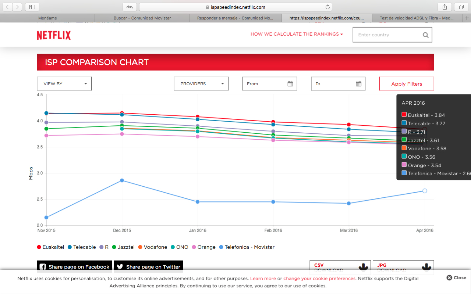This screenshot has height=294, width=471.
Task: Download the JPG image
Action: pyautogui.click(x=403, y=267)
